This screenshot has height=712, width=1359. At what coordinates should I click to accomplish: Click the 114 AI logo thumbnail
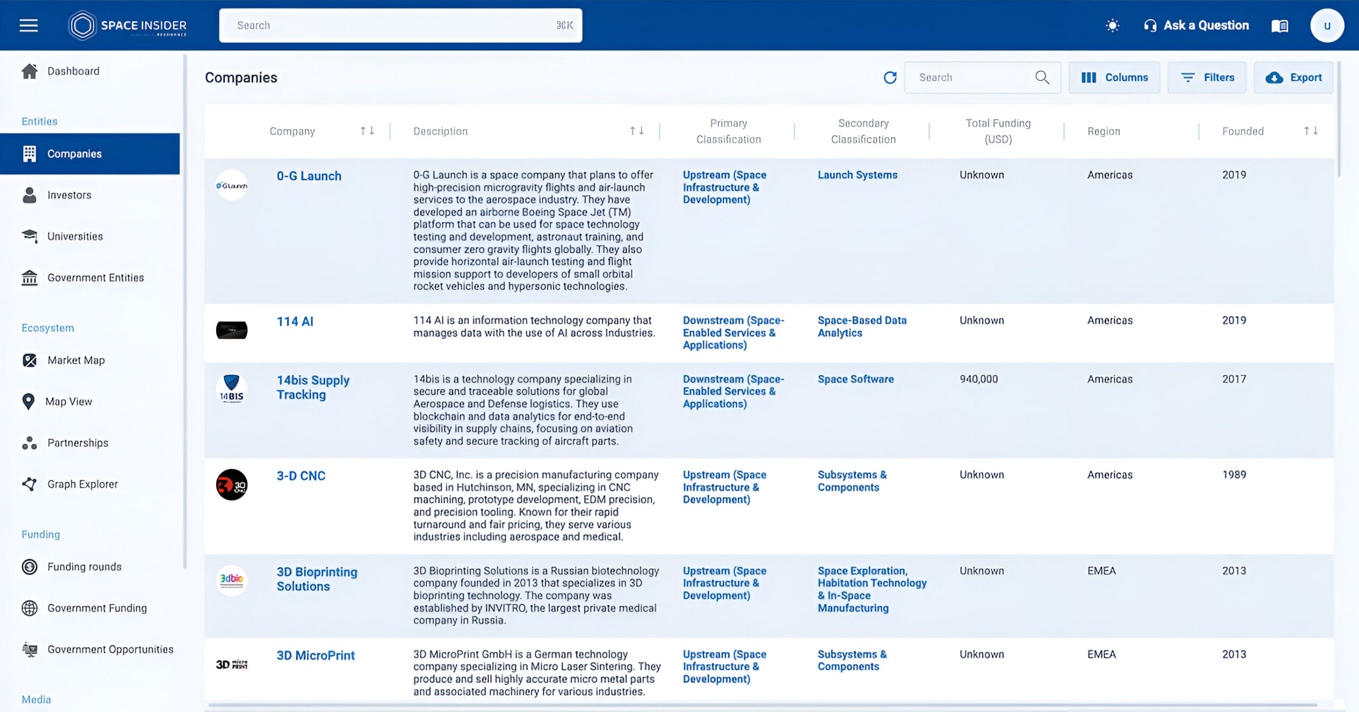[x=231, y=330]
